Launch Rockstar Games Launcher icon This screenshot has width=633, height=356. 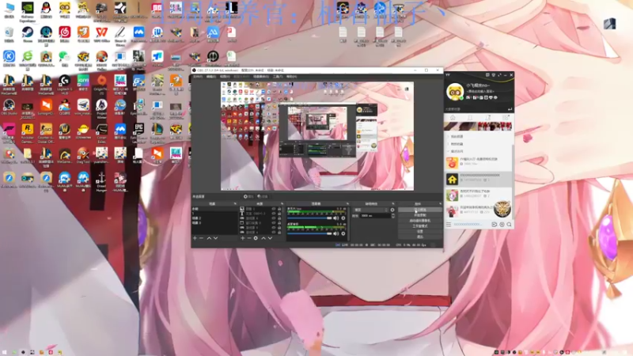point(28,132)
